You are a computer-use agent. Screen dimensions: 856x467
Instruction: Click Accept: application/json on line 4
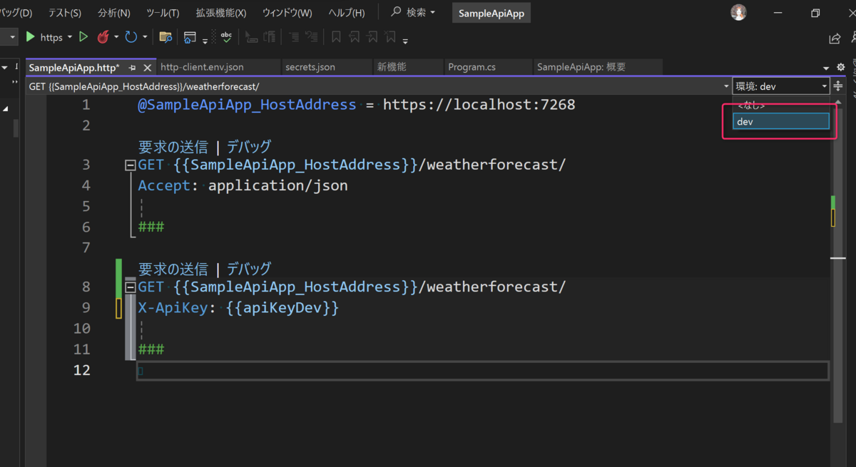pyautogui.click(x=243, y=186)
